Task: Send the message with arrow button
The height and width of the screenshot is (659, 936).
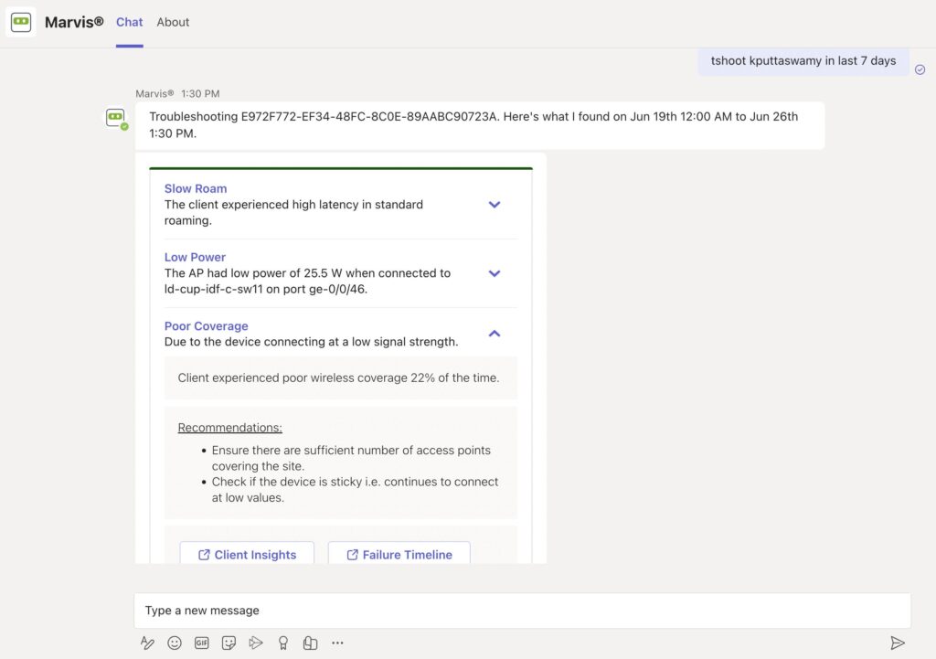Action: click(x=898, y=643)
